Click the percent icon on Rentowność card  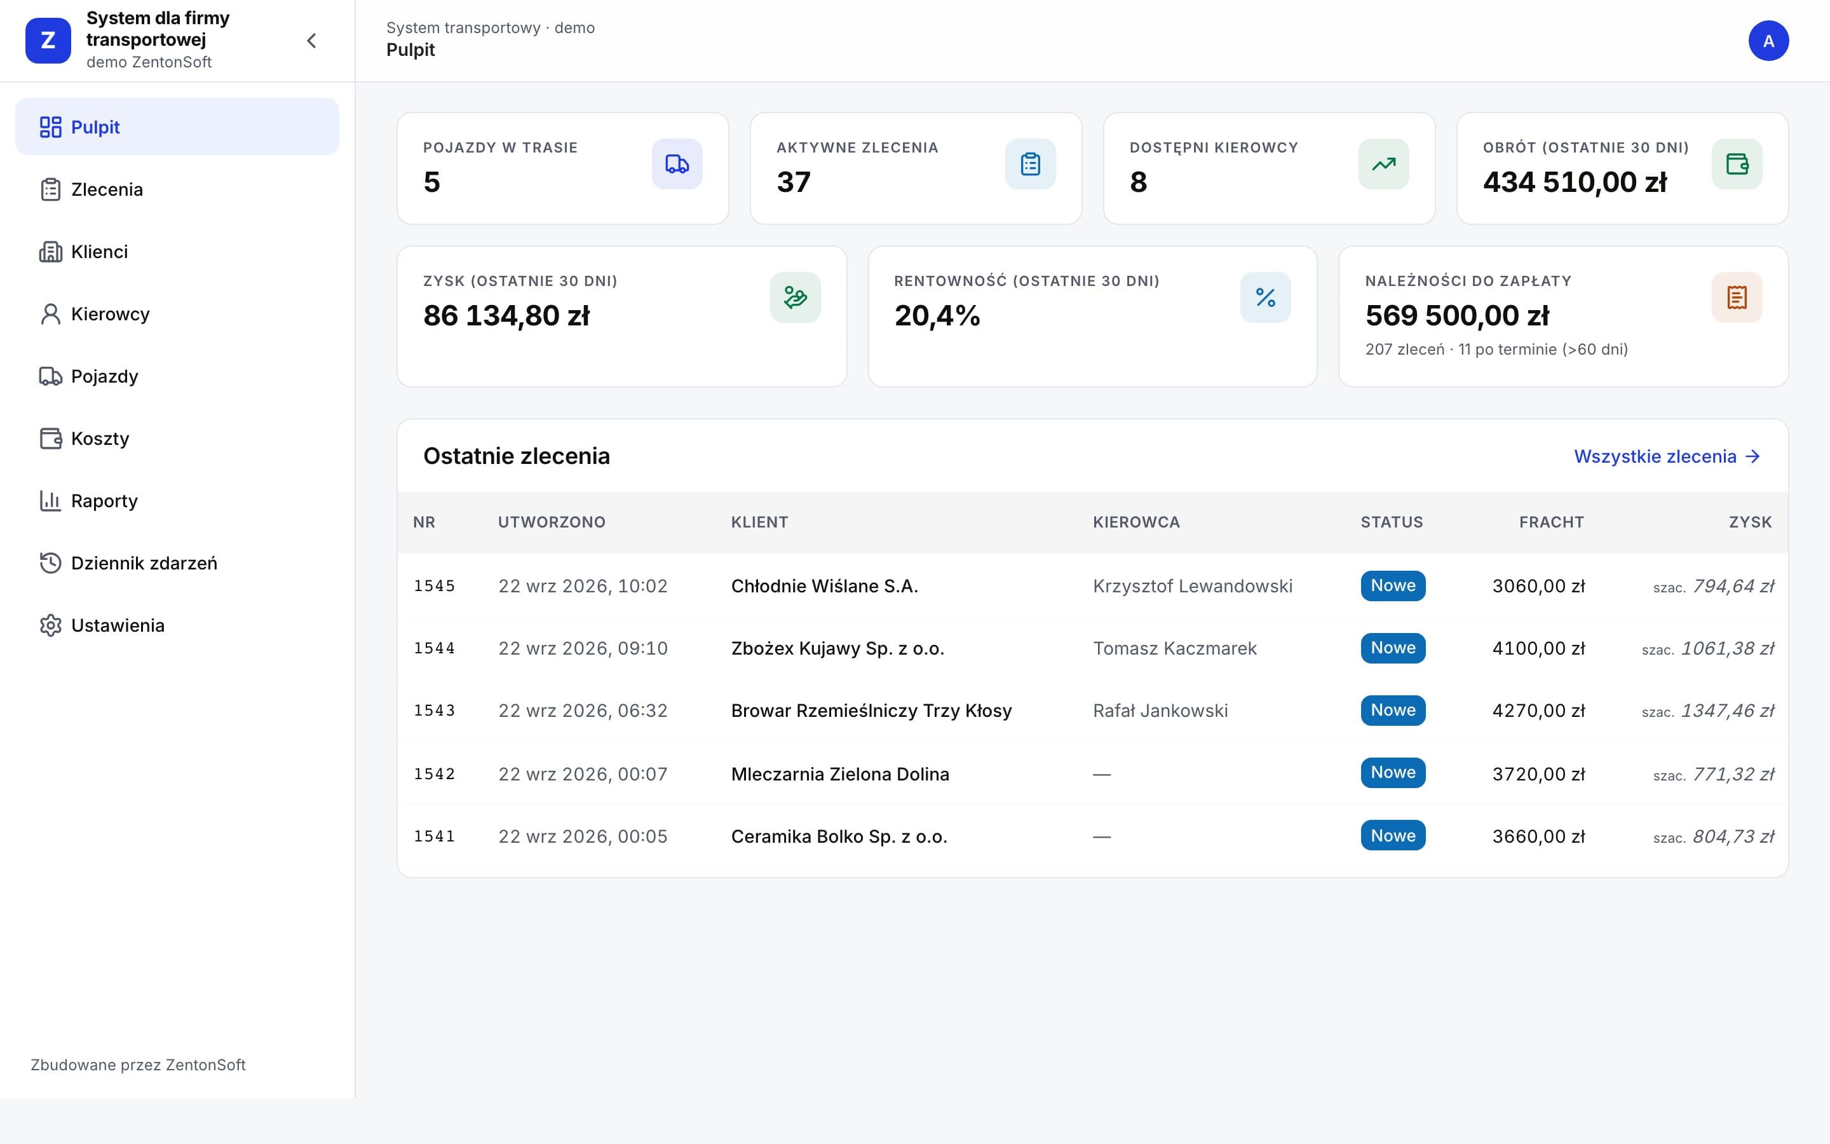1265,297
